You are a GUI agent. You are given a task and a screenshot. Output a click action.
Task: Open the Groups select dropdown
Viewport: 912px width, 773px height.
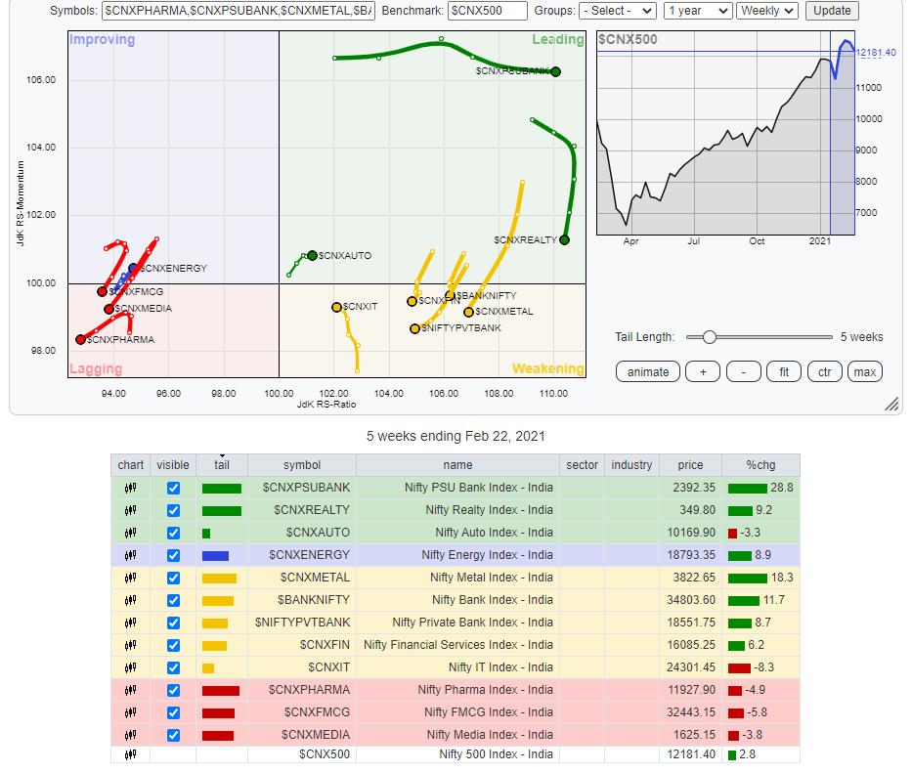pyautogui.click(x=618, y=11)
